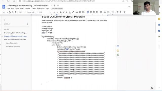The width and height of the screenshot is (162, 91).
Task: Toggle Bold formatting
Action: click(61, 12)
